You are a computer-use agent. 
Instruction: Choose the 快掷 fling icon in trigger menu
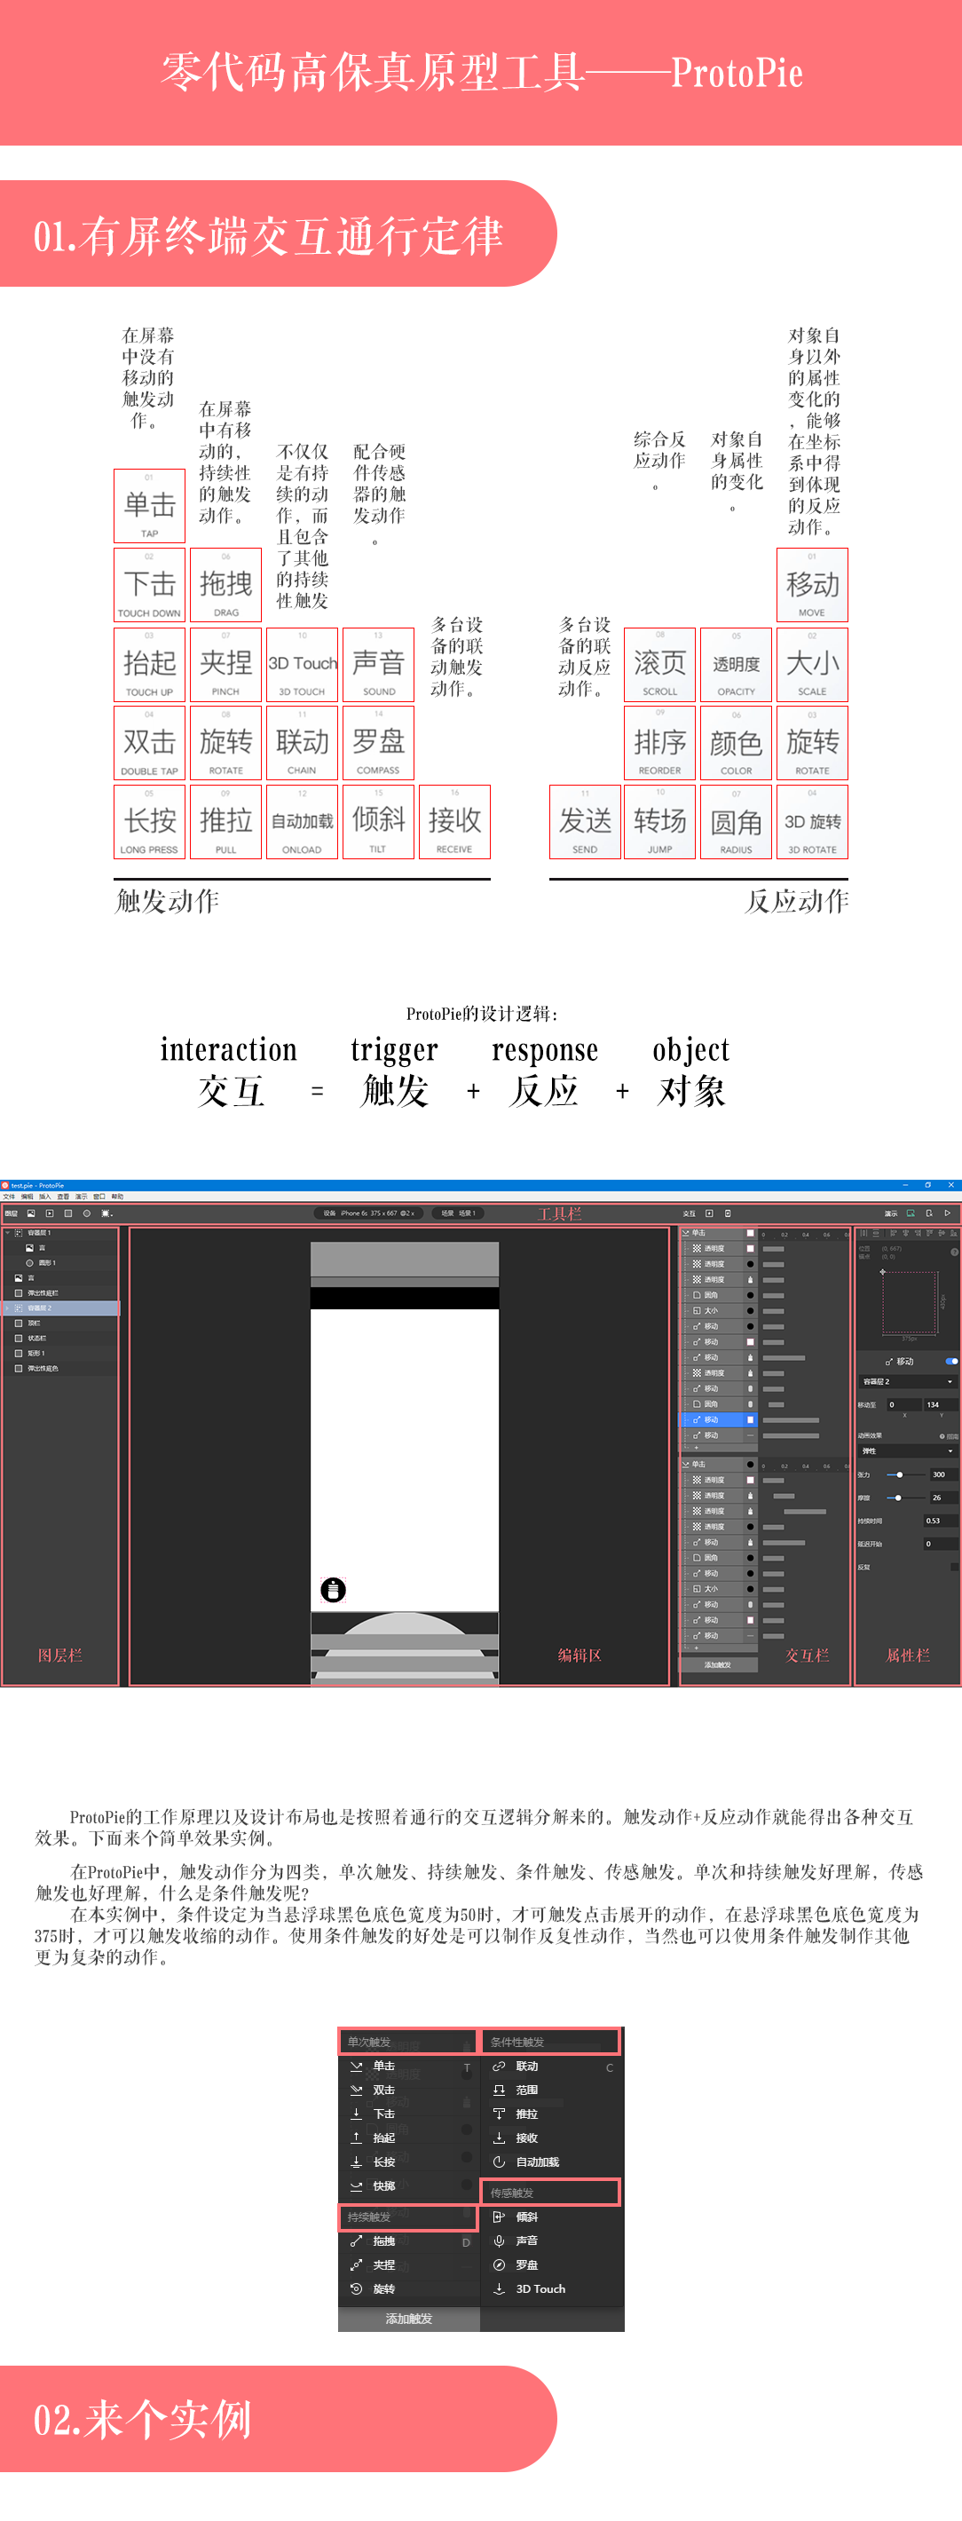click(356, 2185)
